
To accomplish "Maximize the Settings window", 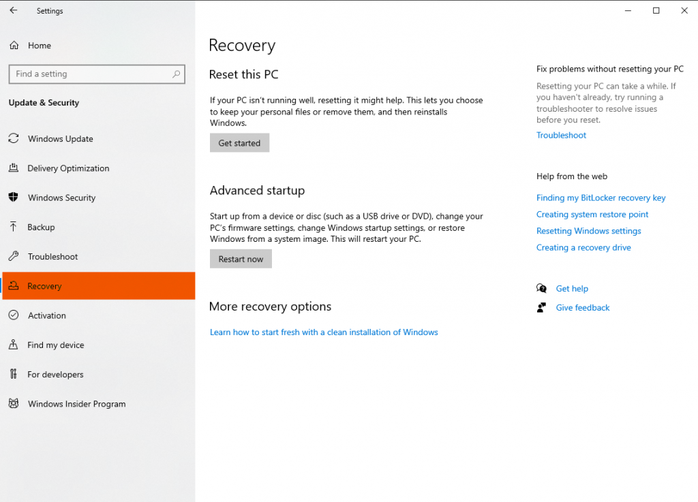I will click(x=656, y=10).
